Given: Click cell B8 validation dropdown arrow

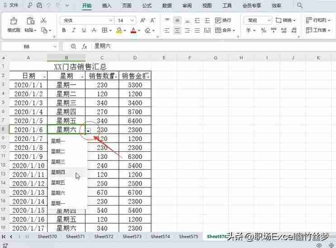Looking at the screenshot, I should point(88,131).
